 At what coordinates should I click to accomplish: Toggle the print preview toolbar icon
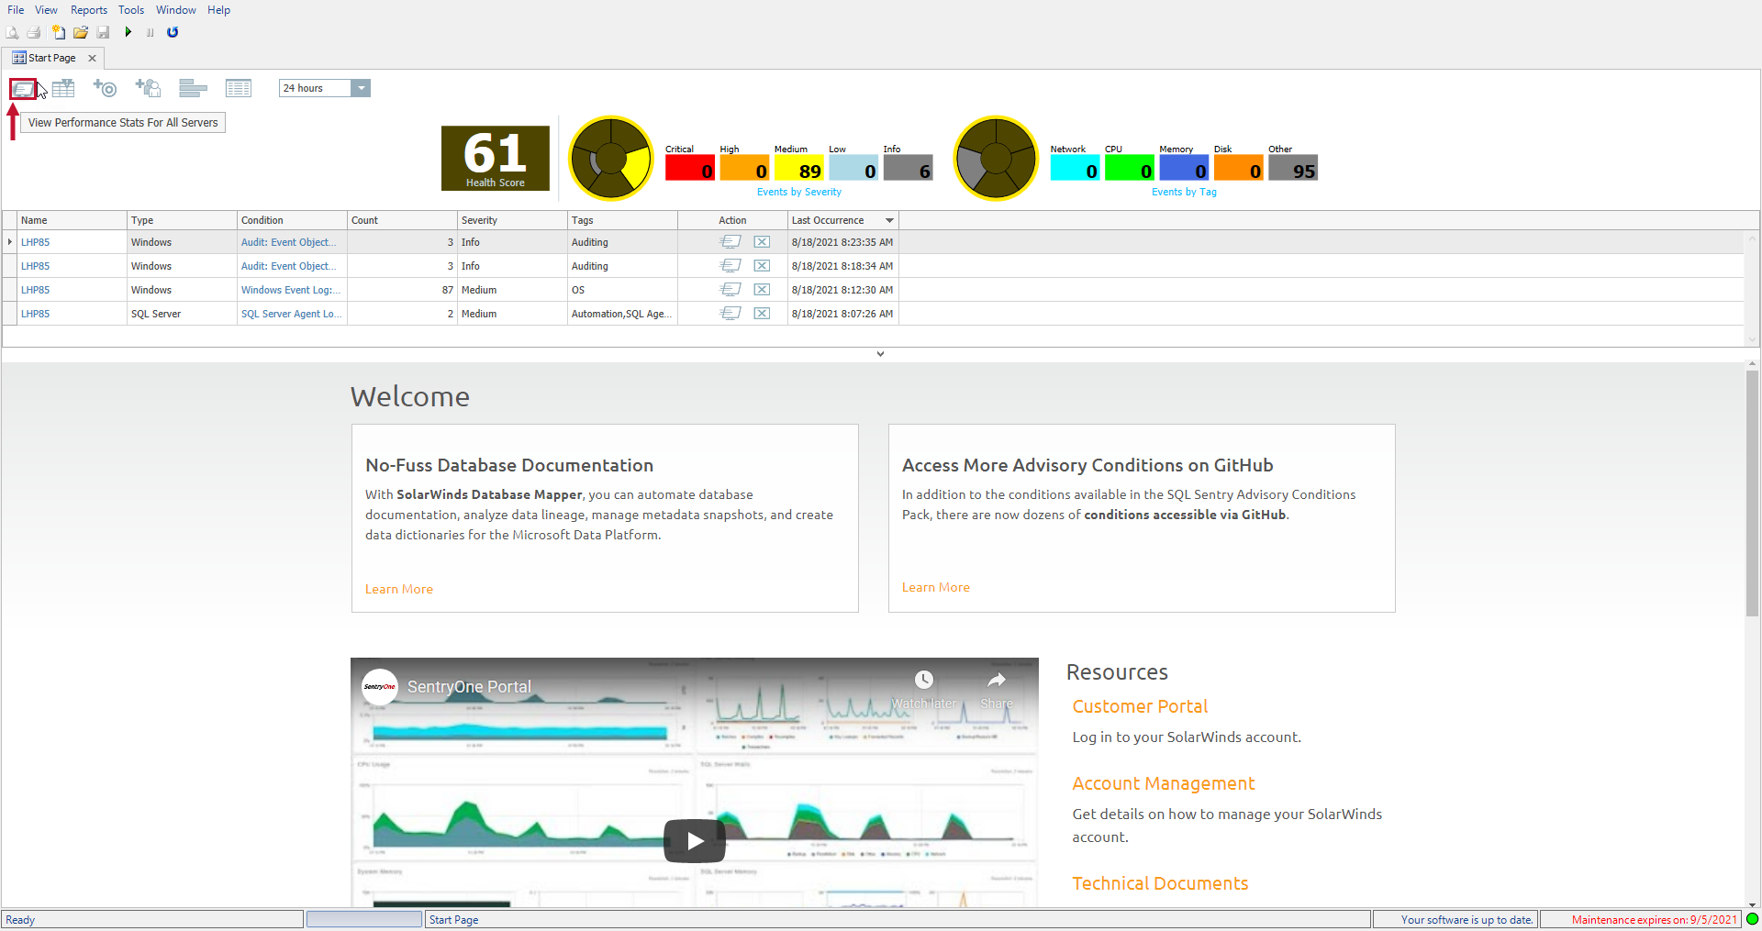click(x=13, y=32)
